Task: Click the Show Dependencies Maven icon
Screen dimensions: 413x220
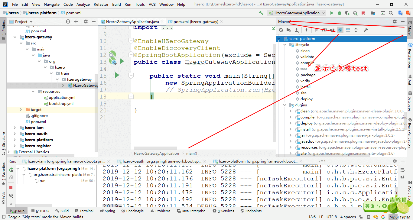Action: click(x=348, y=30)
